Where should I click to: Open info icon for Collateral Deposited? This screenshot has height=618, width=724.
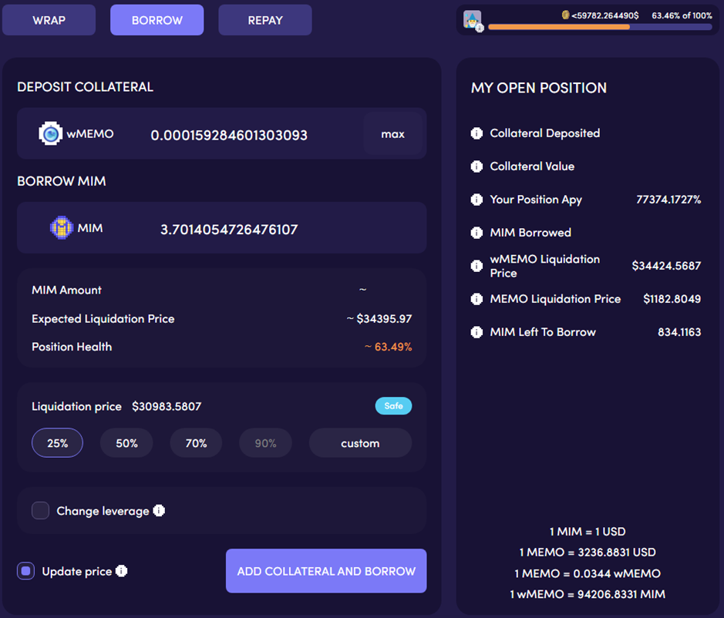[476, 133]
